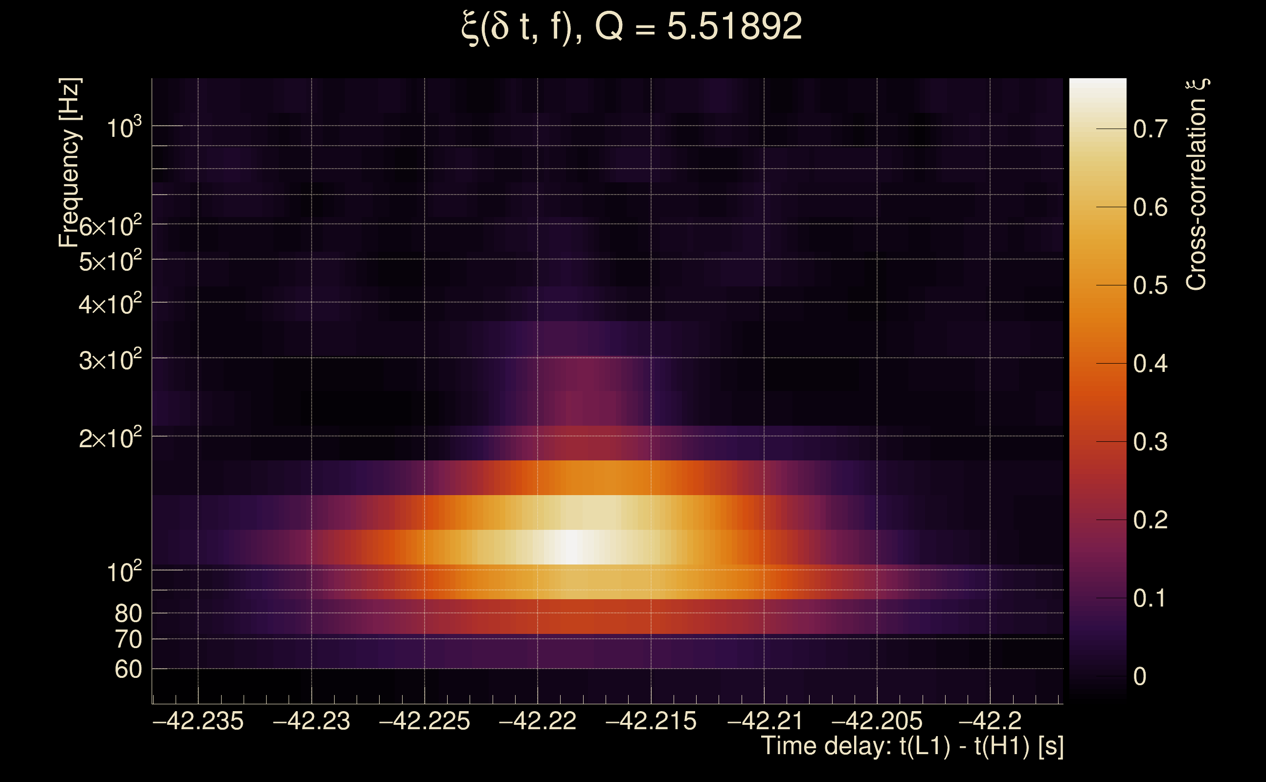Click the -42.235 tick label on the x-axis
Image resolution: width=1266 pixels, height=782 pixels.
tap(198, 721)
